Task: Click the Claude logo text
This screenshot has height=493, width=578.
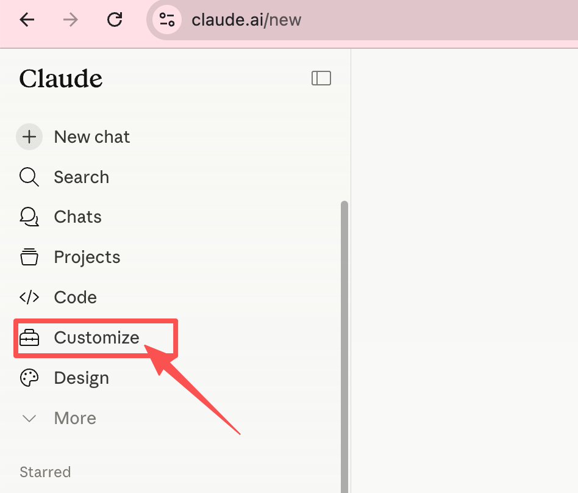Action: pyautogui.click(x=61, y=79)
